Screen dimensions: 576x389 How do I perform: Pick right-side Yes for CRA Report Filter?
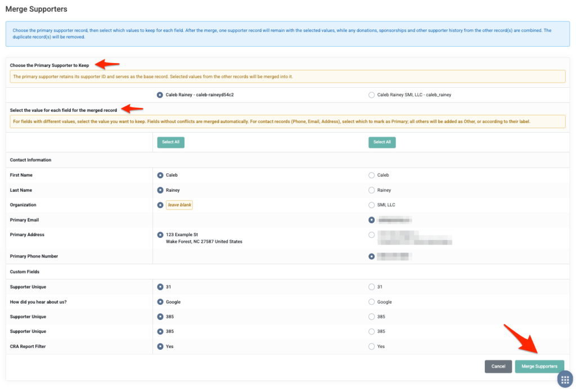point(371,346)
